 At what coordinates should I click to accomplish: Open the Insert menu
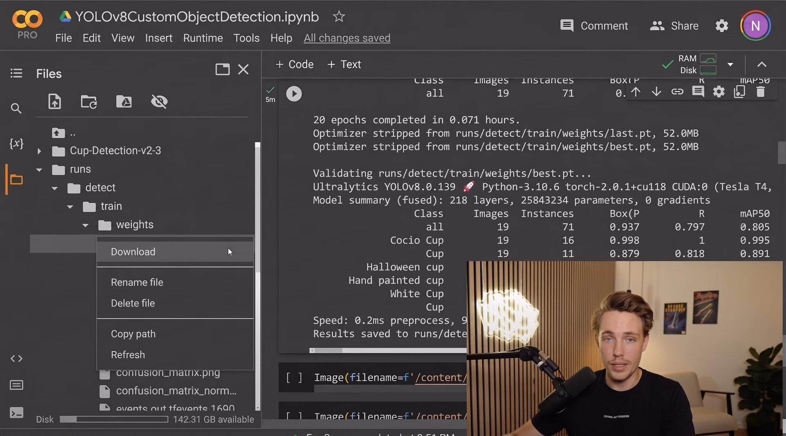pyautogui.click(x=159, y=38)
